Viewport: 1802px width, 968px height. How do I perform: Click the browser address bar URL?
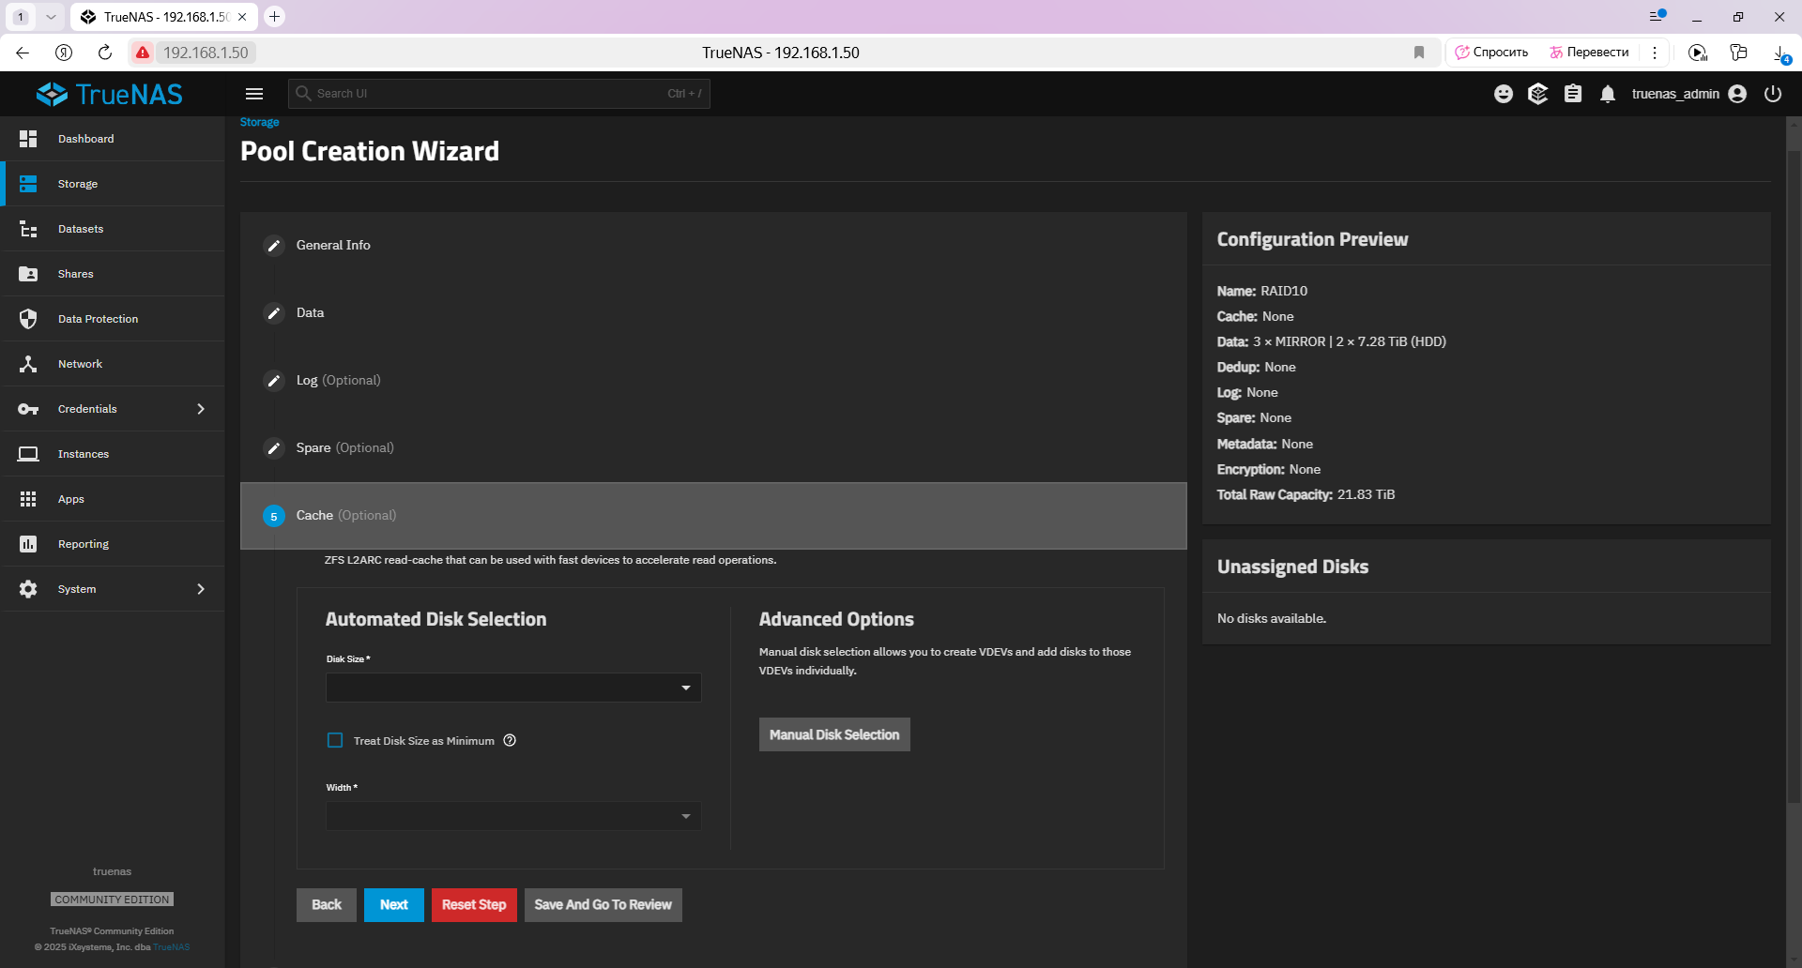(x=206, y=53)
